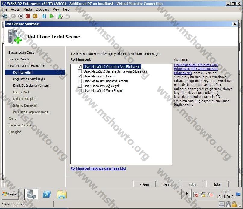Click the Snapshot toolbar icon
Screen dimensions: 243x209
(60, 16)
